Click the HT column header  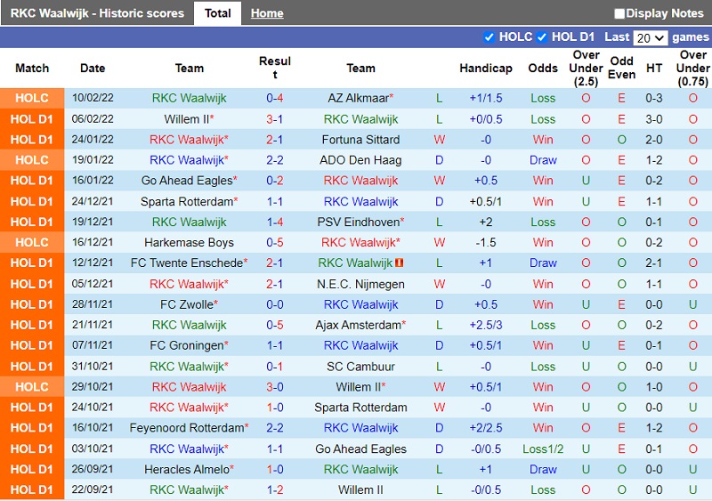click(x=654, y=69)
